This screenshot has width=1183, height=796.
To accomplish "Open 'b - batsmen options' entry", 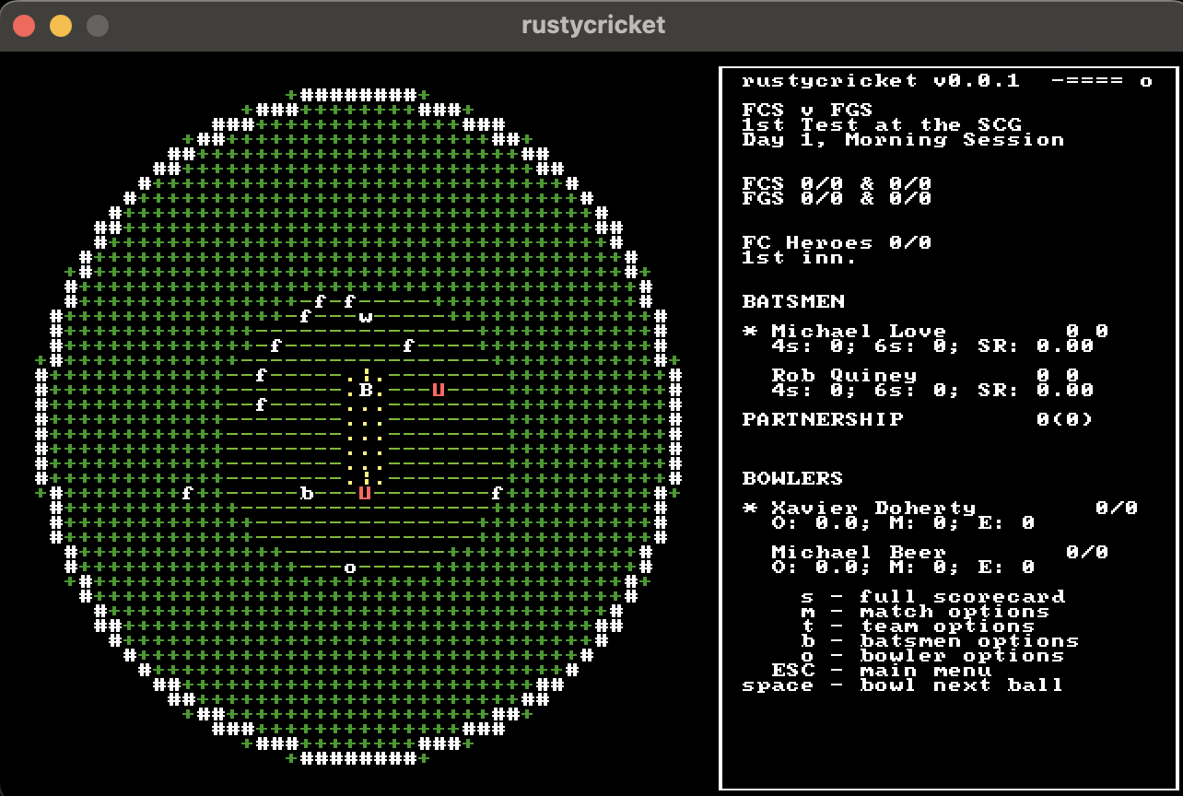I will click(941, 641).
